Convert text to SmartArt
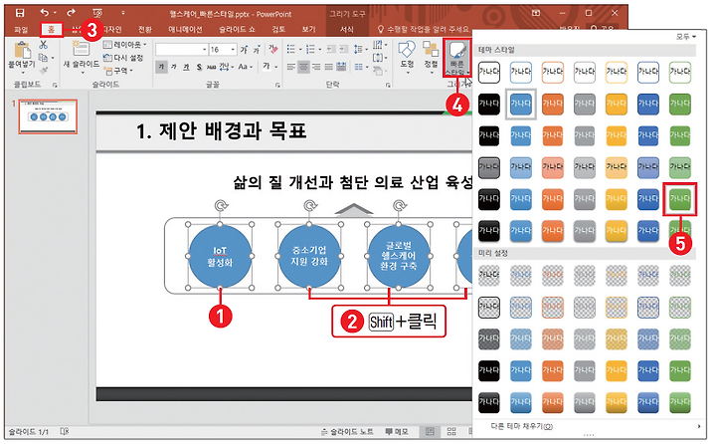This screenshot has height=444, width=716. pyautogui.click(x=379, y=71)
